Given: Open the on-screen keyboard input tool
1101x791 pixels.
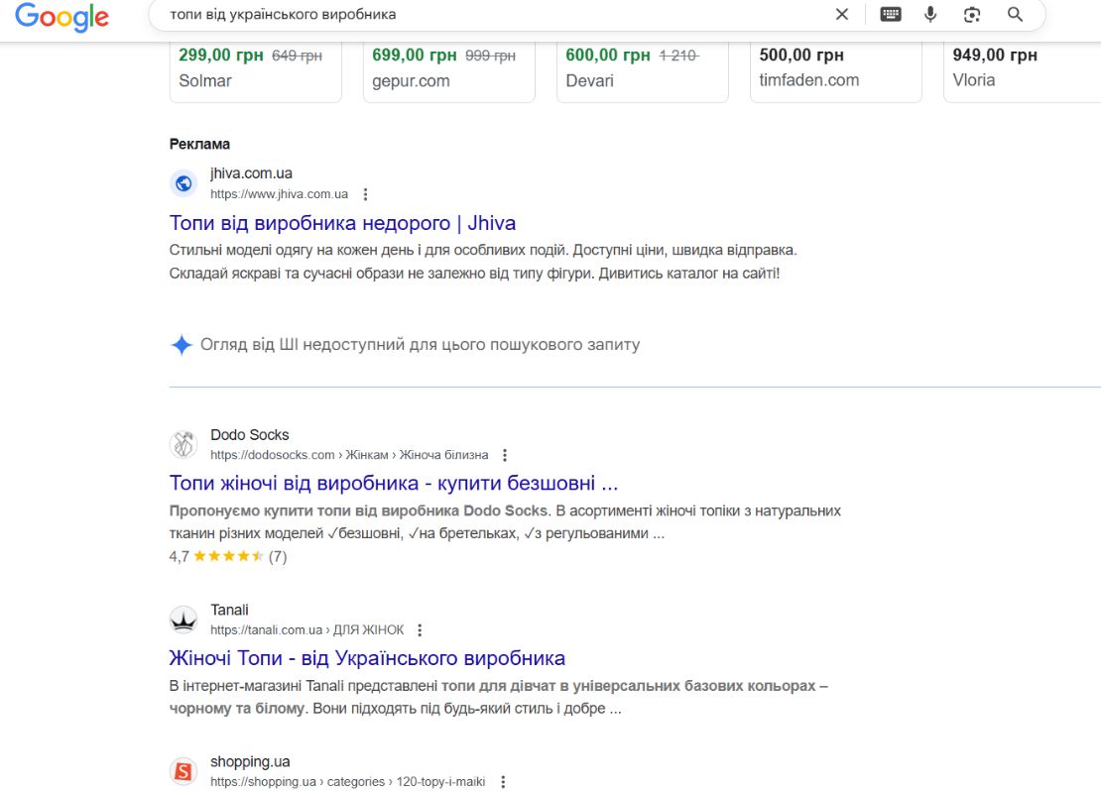Looking at the screenshot, I should (891, 14).
